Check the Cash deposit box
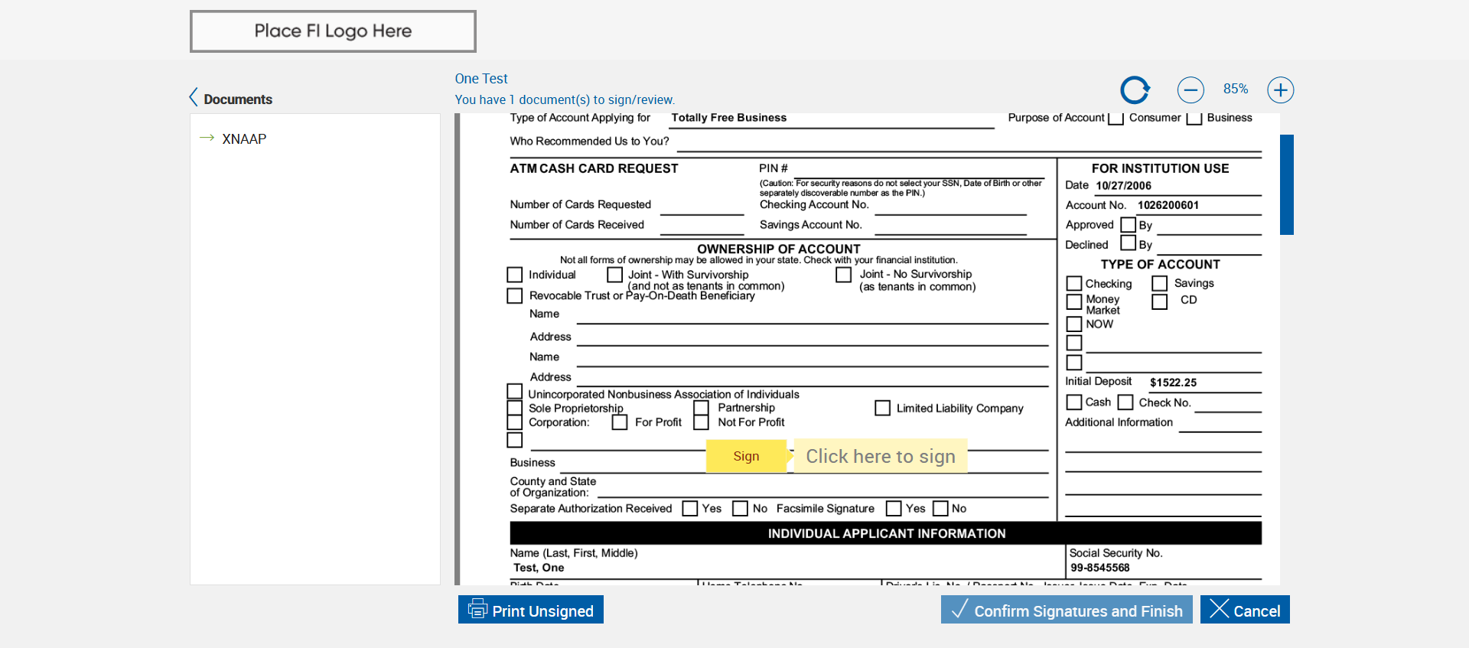The height and width of the screenshot is (648, 1469). coord(1074,402)
